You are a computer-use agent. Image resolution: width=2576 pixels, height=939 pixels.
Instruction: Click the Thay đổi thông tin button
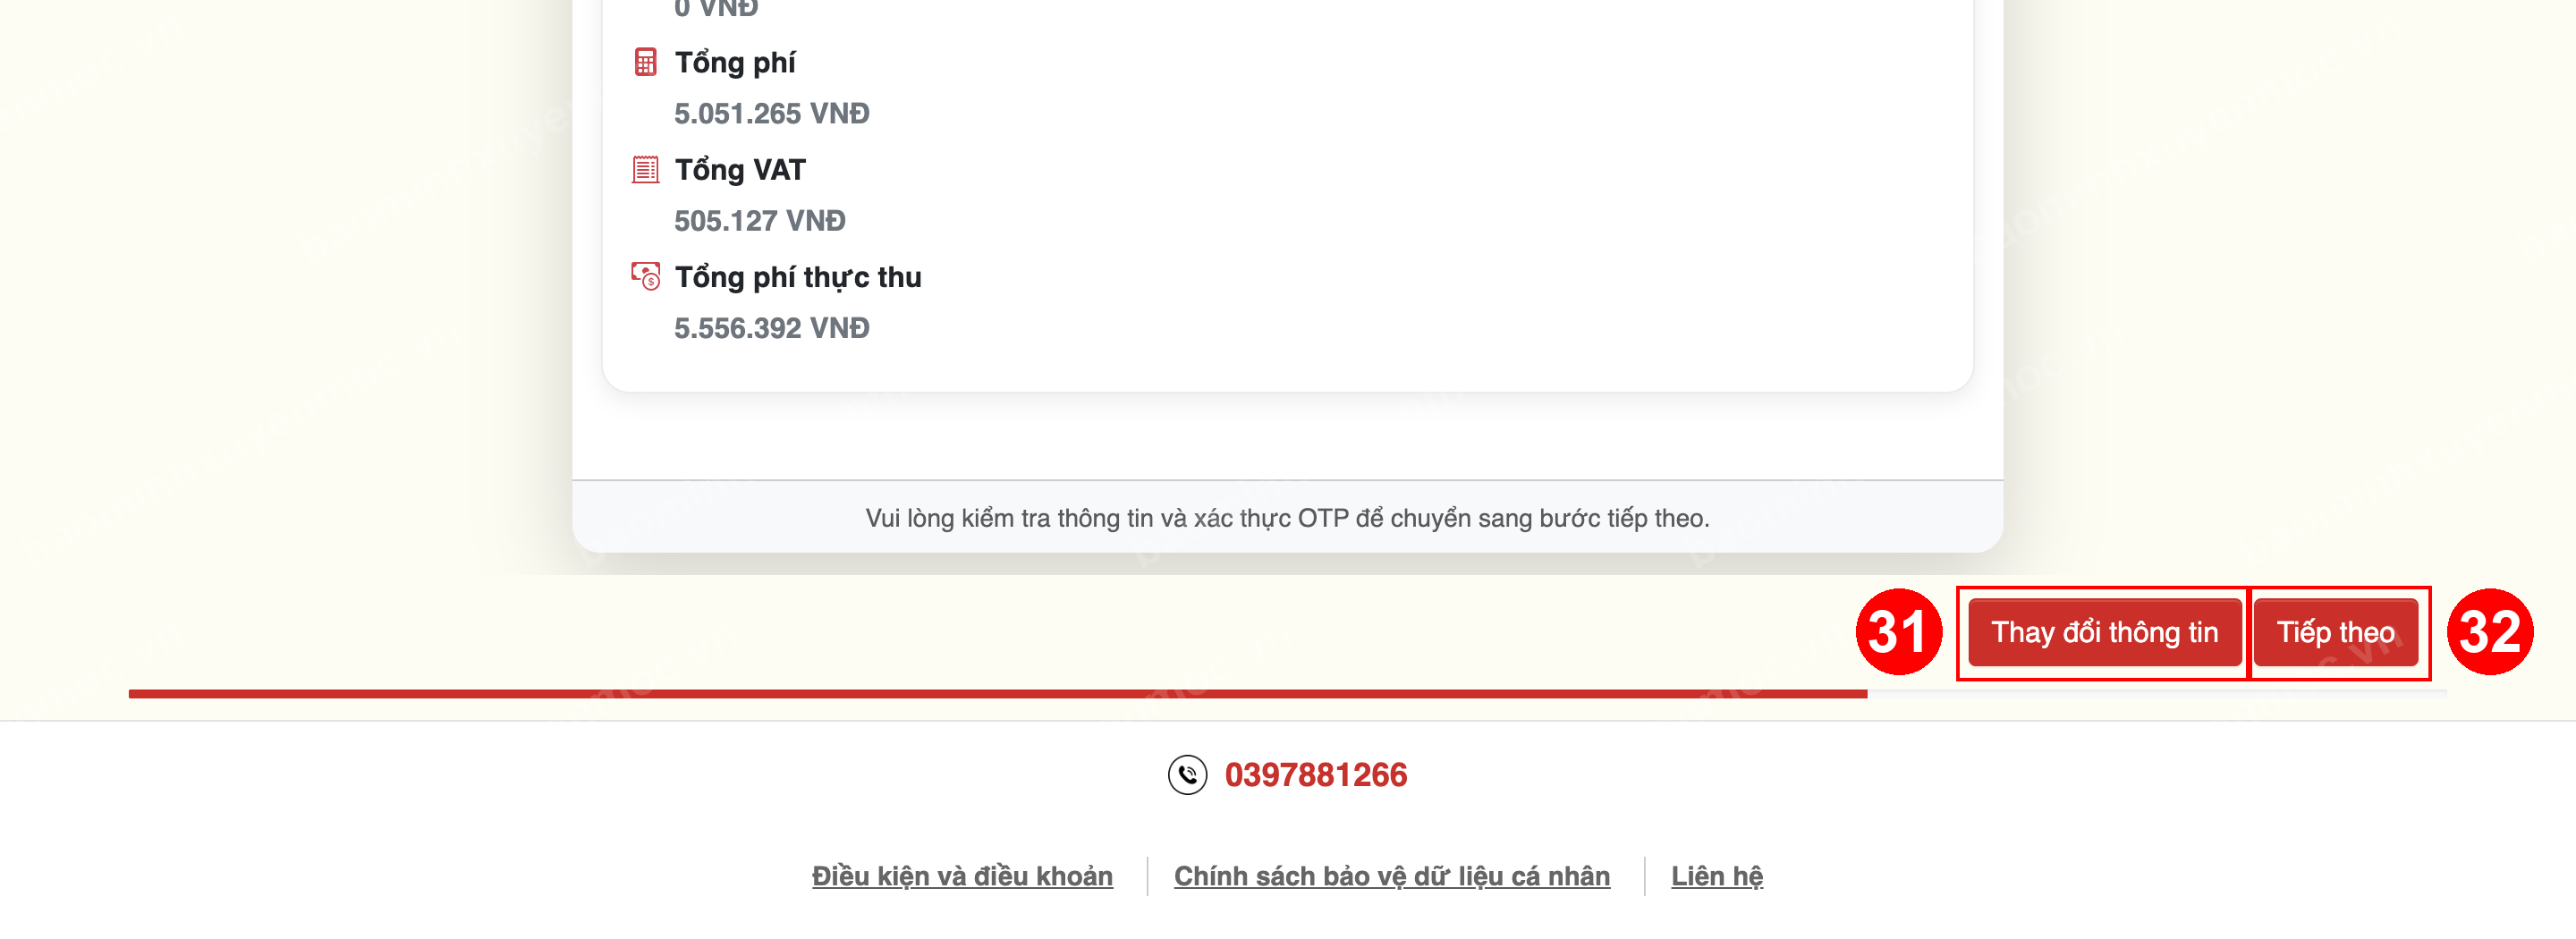click(2104, 632)
